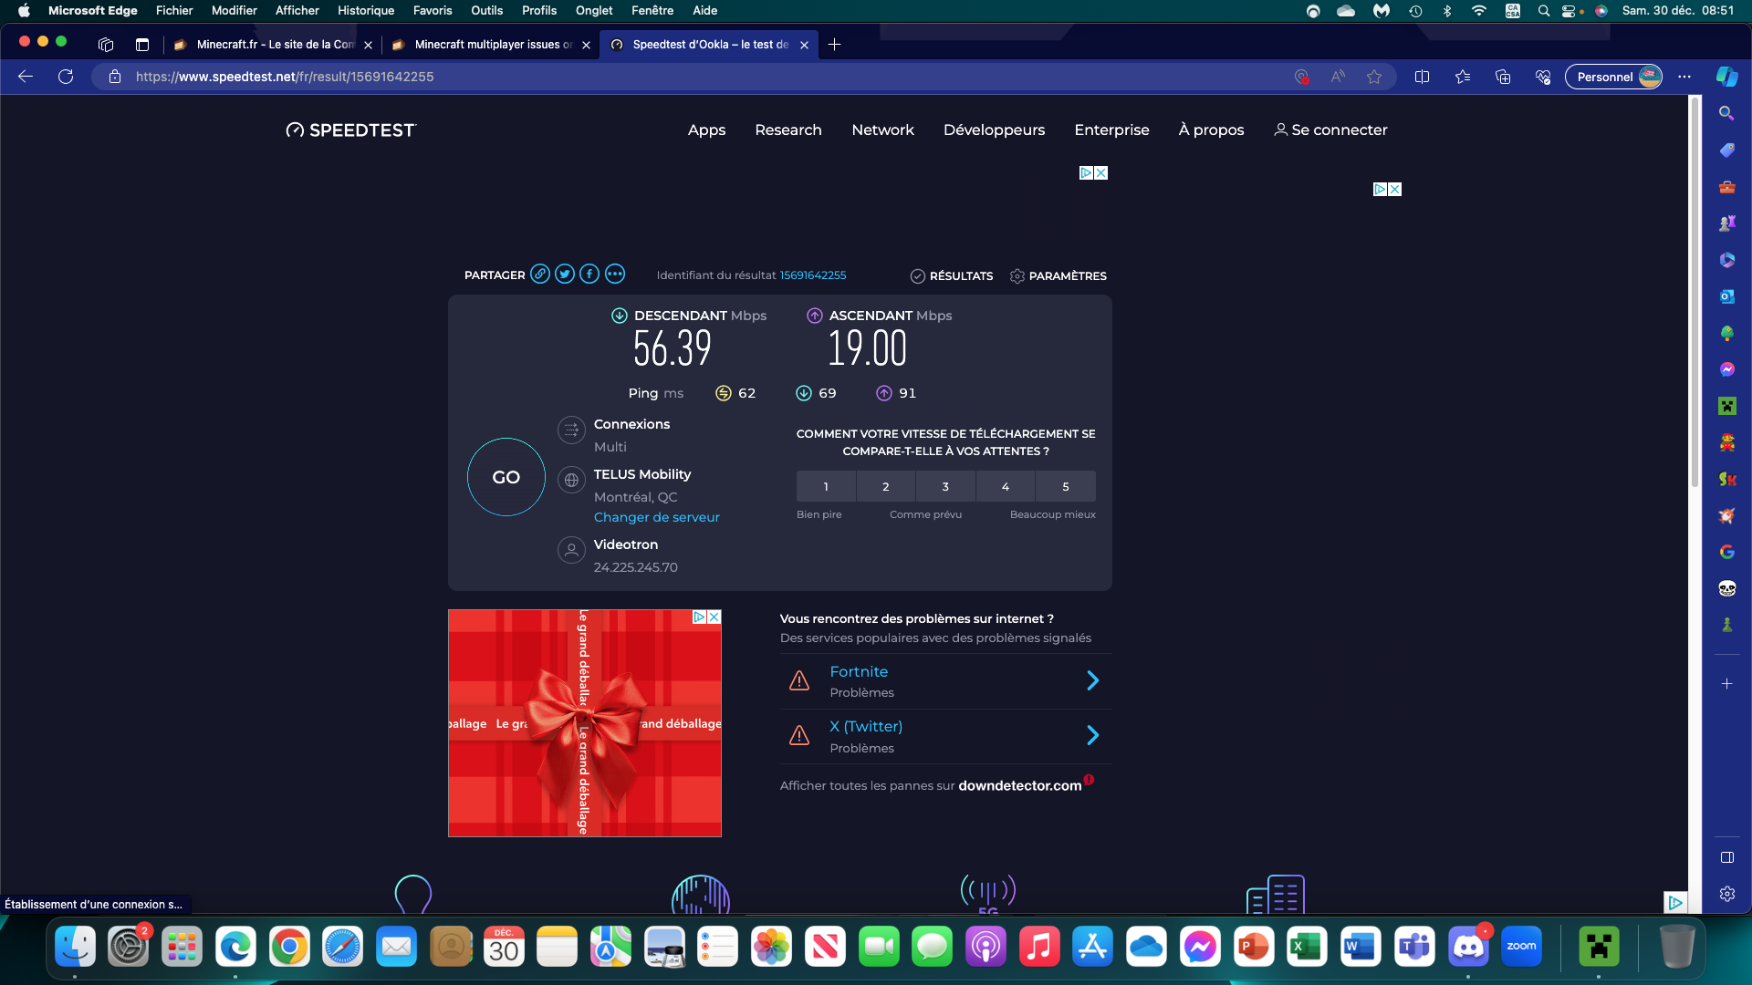1752x985 pixels.
Task: Open the Network navigation item
Action: tap(882, 130)
